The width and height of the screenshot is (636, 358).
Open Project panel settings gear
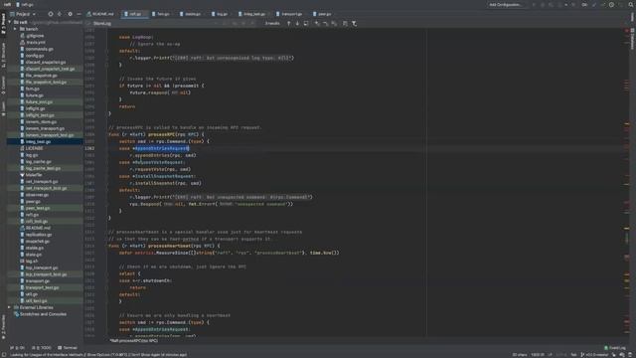coord(70,14)
